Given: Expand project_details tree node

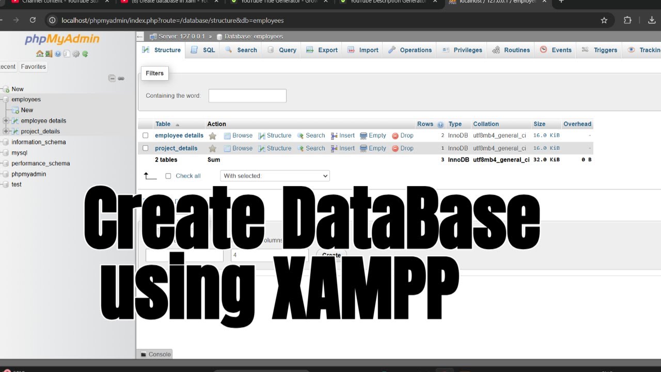Looking at the screenshot, I should tap(6, 131).
